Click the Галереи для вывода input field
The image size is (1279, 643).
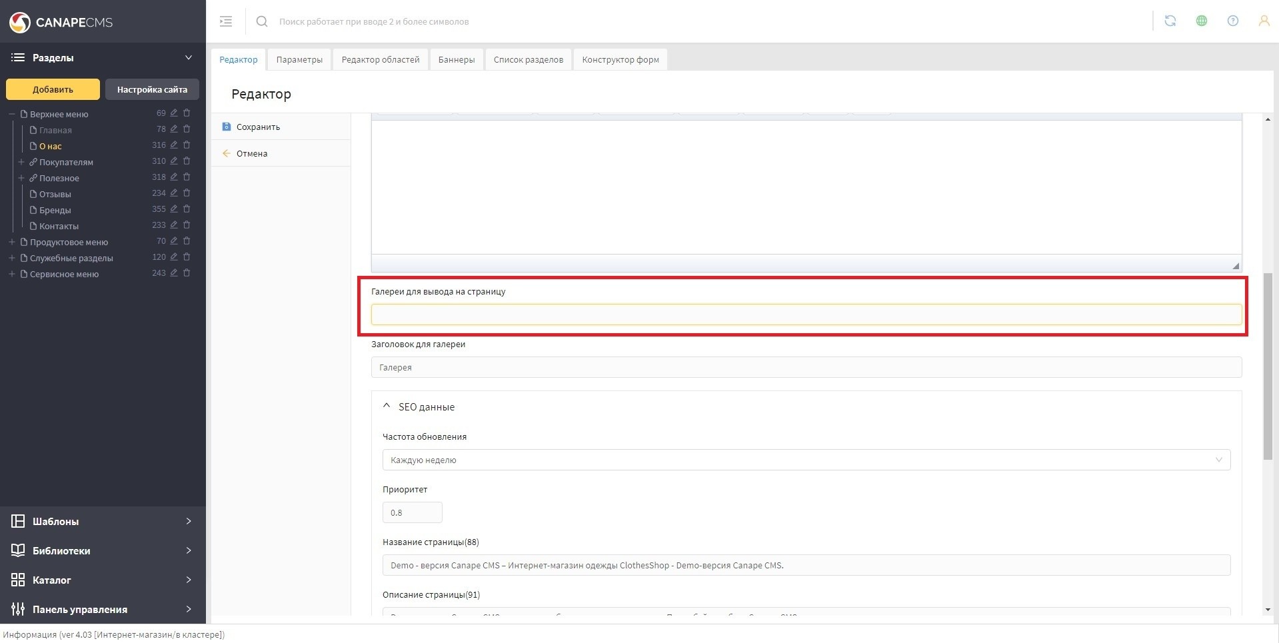click(806, 315)
